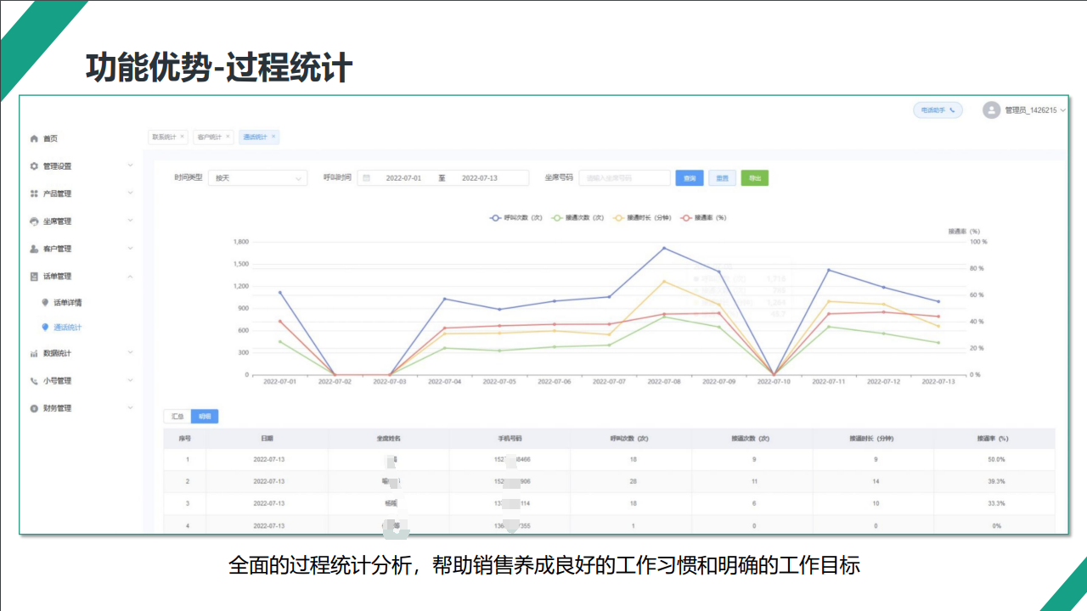Switch to the 客户统计 tab

209,137
